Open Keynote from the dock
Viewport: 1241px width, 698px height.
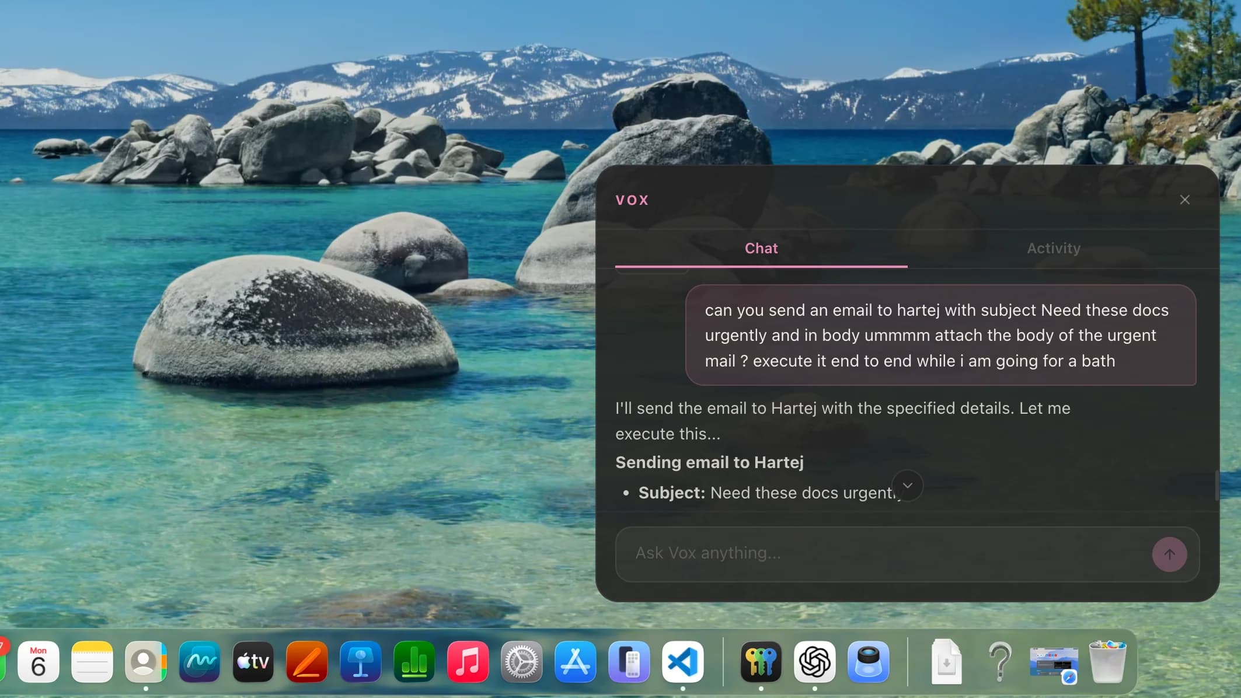click(361, 662)
